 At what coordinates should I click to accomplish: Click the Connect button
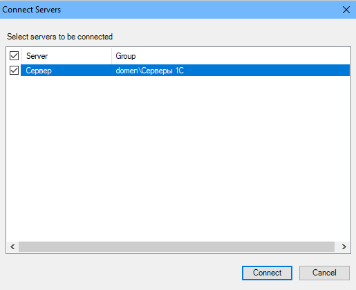(267, 273)
